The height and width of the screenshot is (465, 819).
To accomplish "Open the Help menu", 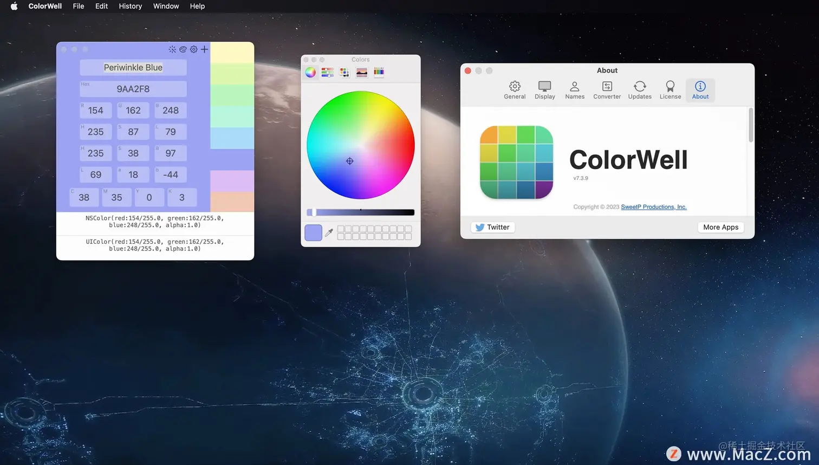I will click(x=197, y=6).
